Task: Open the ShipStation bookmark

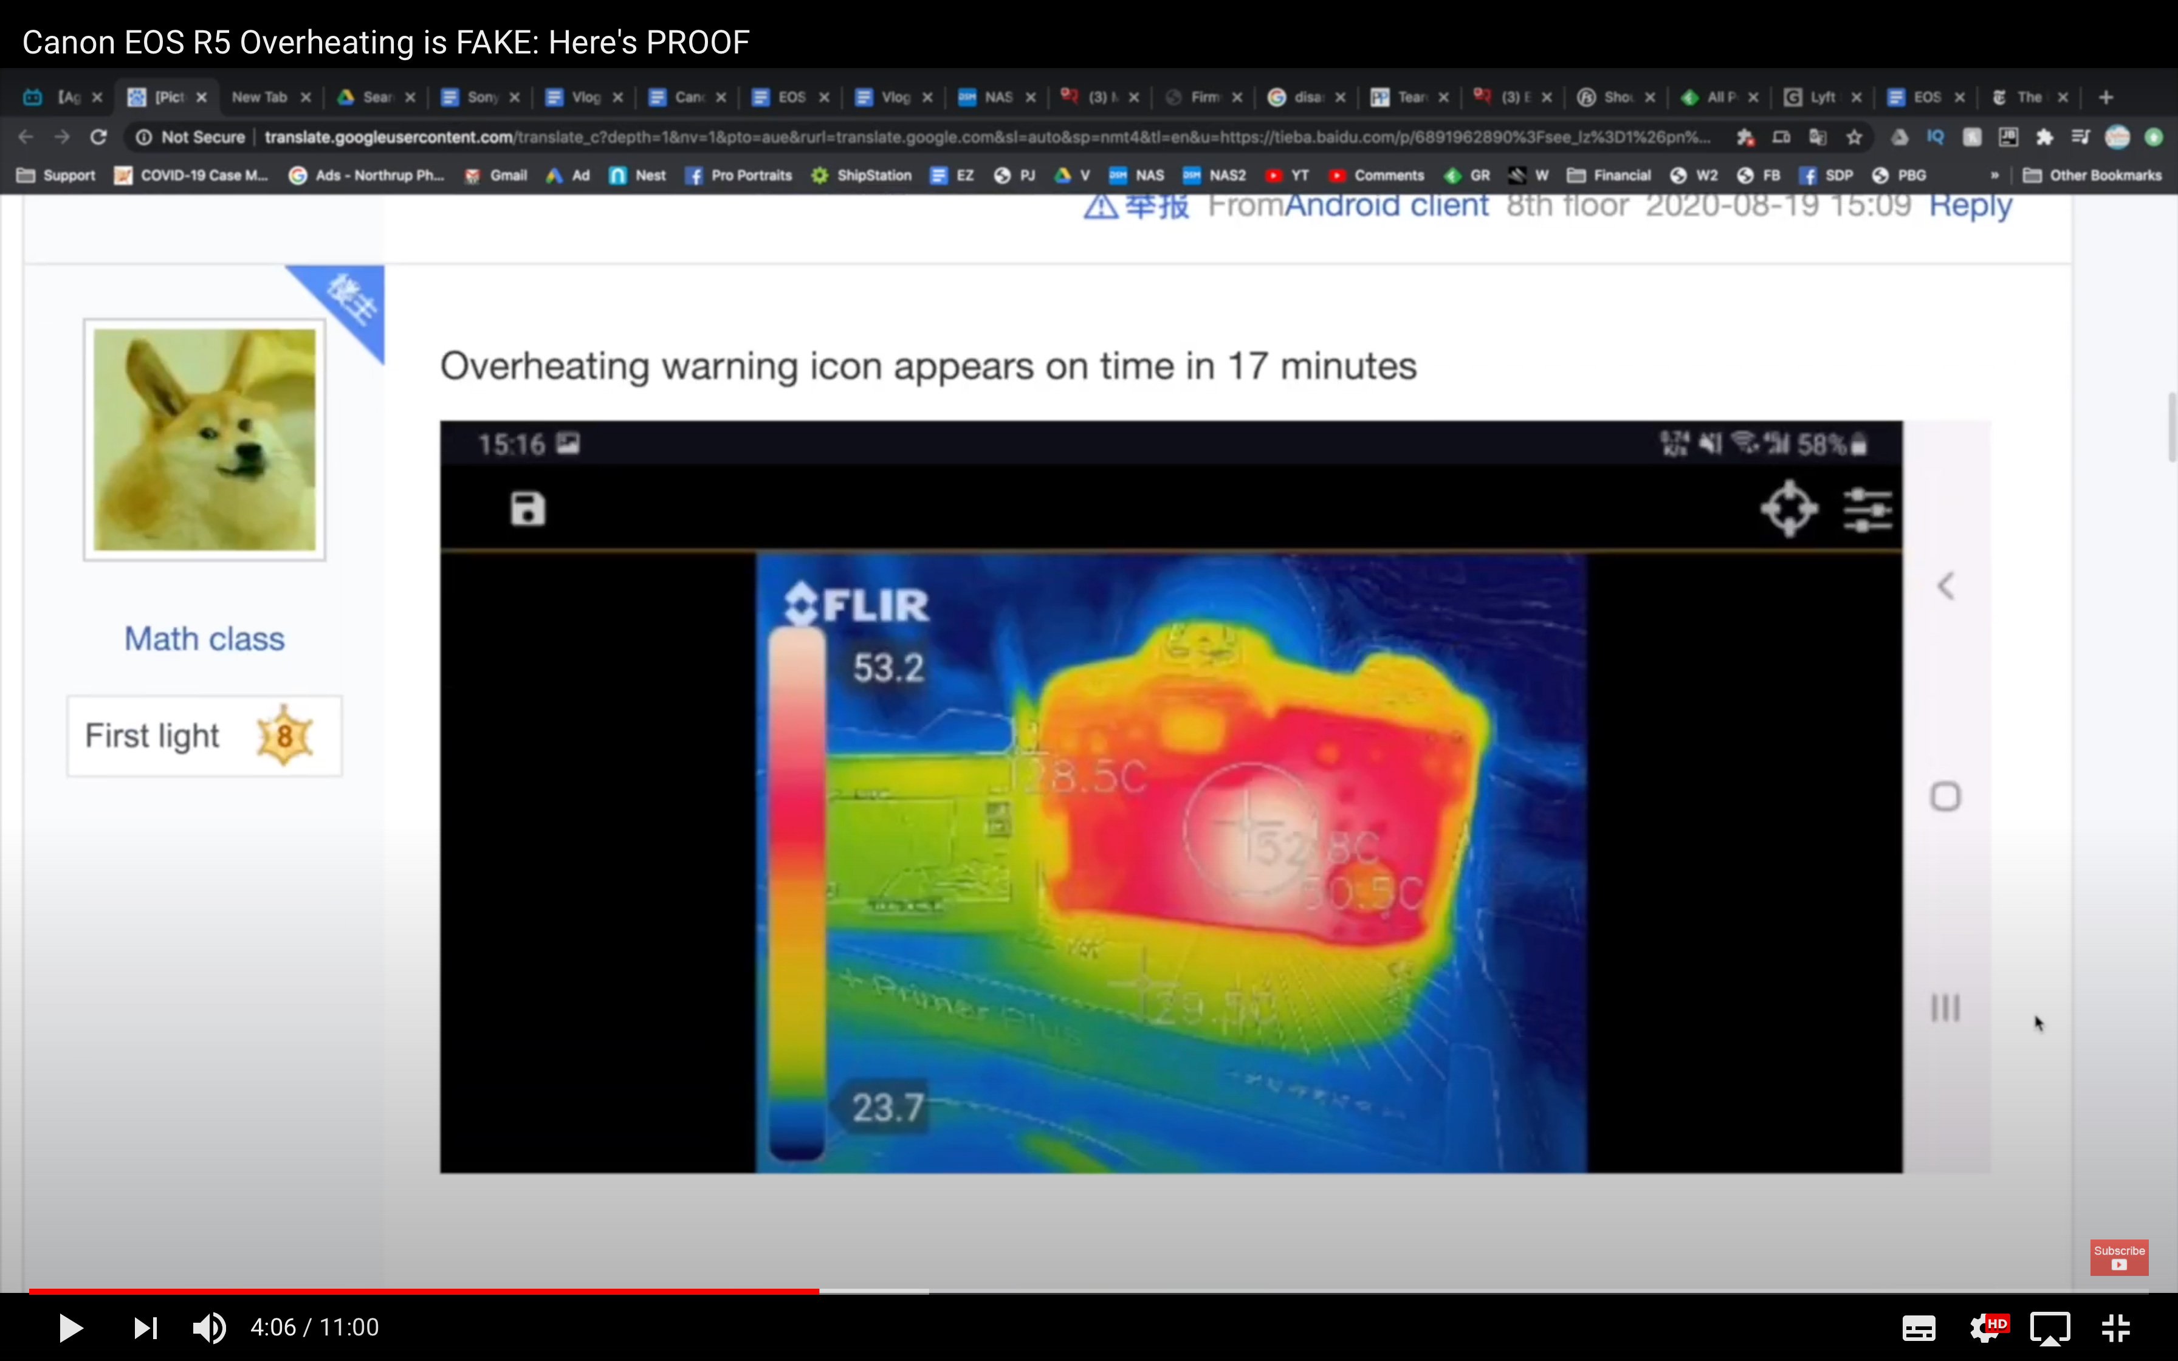Action: pos(862,176)
